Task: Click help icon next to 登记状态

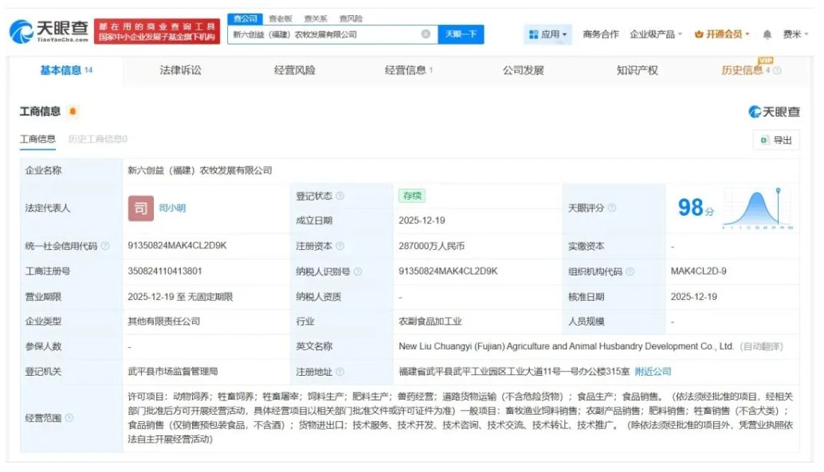Action: click(x=340, y=196)
